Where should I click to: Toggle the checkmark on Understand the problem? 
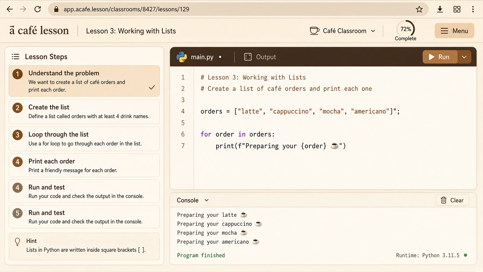coord(152,87)
